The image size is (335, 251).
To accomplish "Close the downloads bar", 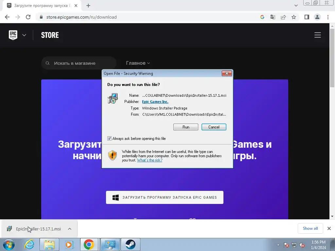I will tap(329, 228).
